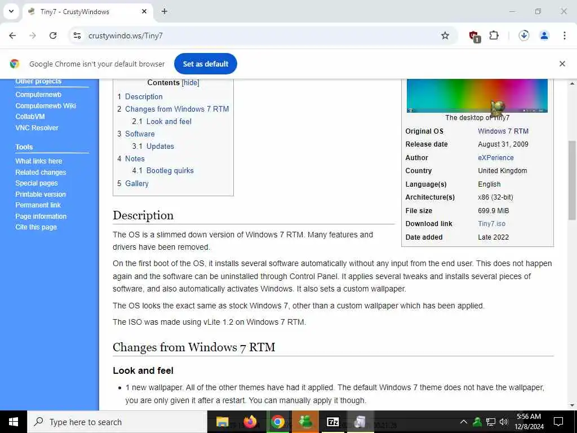Open the VNC Resolver sidebar link
The image size is (577, 433).
[37, 128]
